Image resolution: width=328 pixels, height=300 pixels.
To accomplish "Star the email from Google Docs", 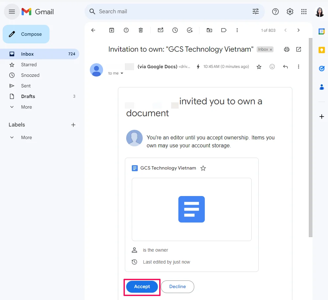I will pos(259,67).
